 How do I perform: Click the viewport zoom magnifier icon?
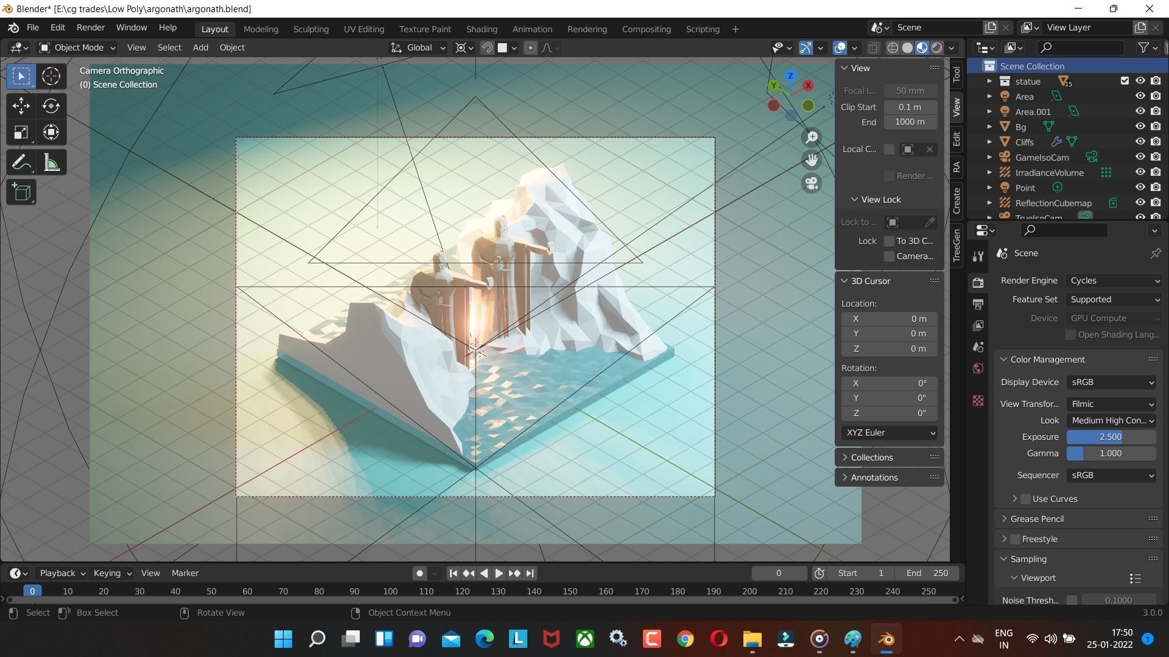[812, 137]
